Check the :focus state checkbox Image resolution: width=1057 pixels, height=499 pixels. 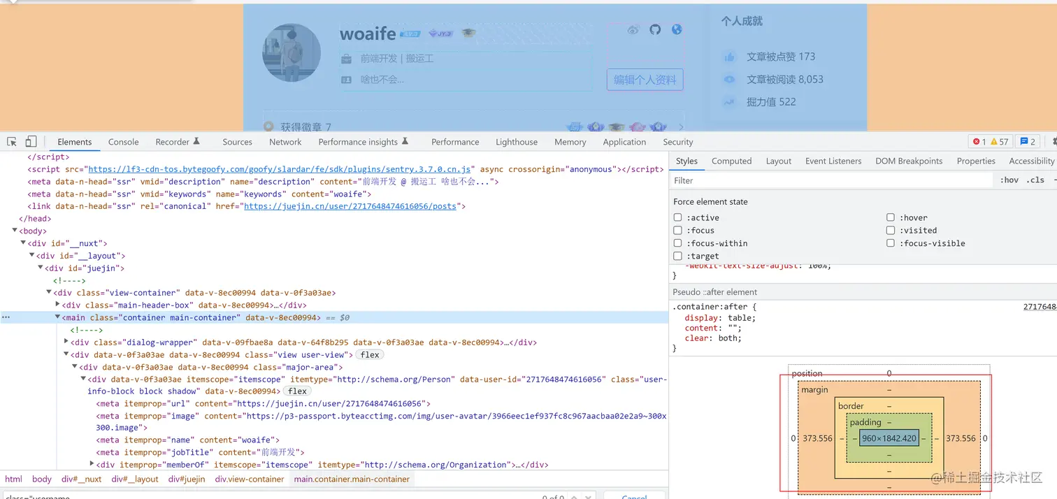677,230
